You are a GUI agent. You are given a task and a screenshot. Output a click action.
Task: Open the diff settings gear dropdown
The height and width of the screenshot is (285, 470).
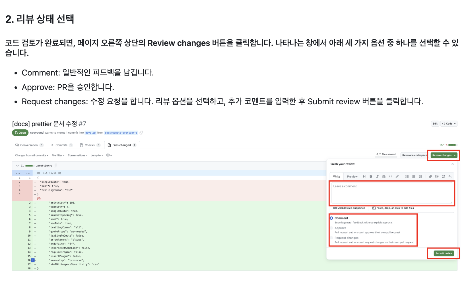pyautogui.click(x=109, y=155)
